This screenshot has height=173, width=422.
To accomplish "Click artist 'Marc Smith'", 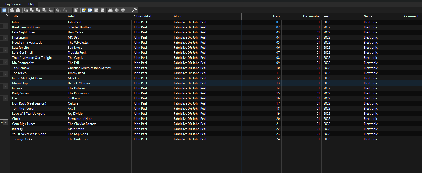I will pyautogui.click(x=76, y=129).
